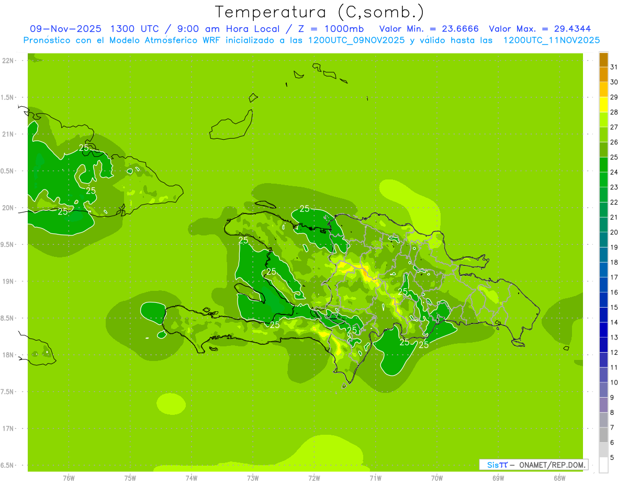The height and width of the screenshot is (485, 628).
Task: Click the "73W" longitude axis label
Action: click(253, 478)
